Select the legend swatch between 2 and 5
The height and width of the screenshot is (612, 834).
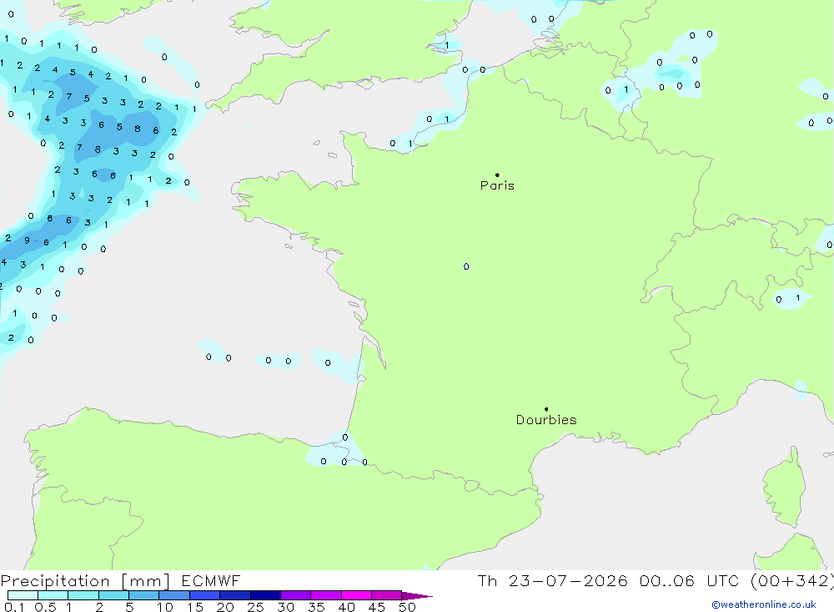click(x=113, y=595)
